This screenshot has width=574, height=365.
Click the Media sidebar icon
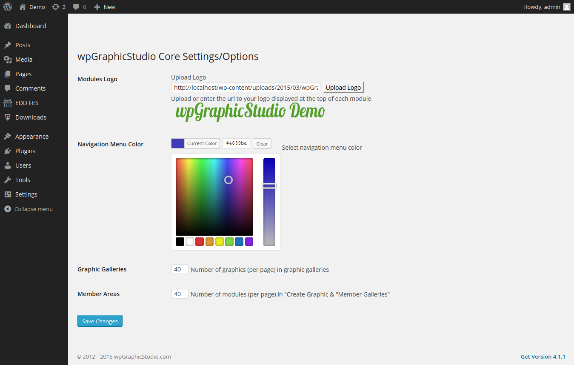point(8,60)
